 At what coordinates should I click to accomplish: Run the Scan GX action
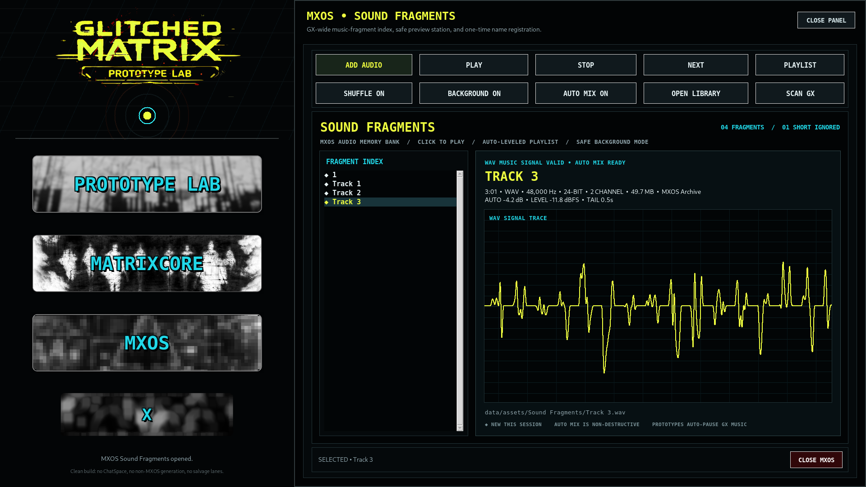[800, 93]
